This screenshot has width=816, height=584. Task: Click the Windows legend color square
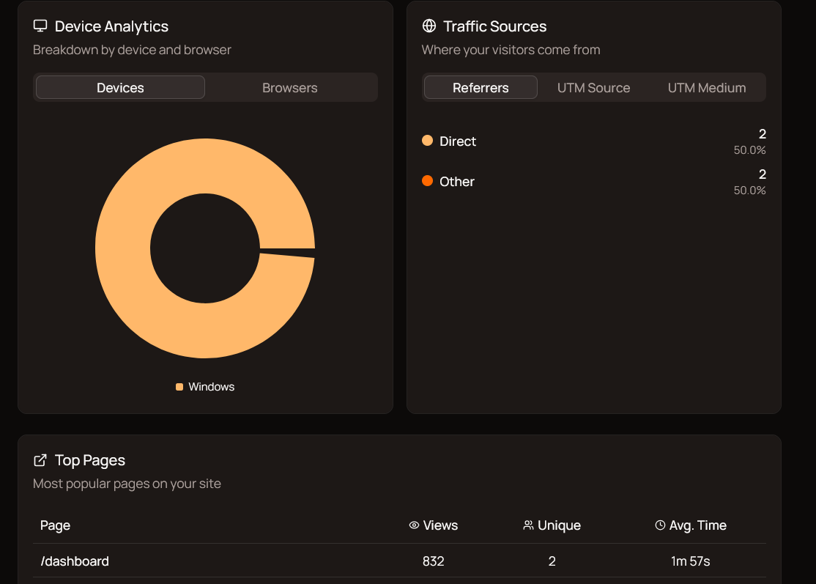(179, 387)
